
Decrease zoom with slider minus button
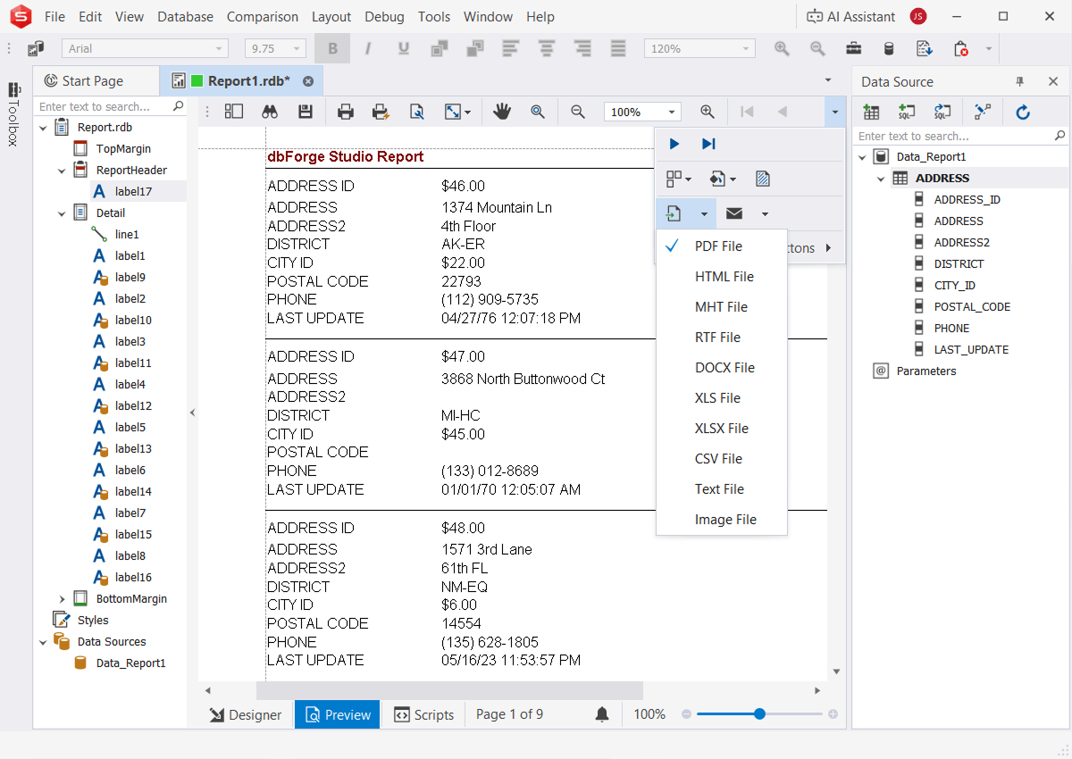(686, 714)
